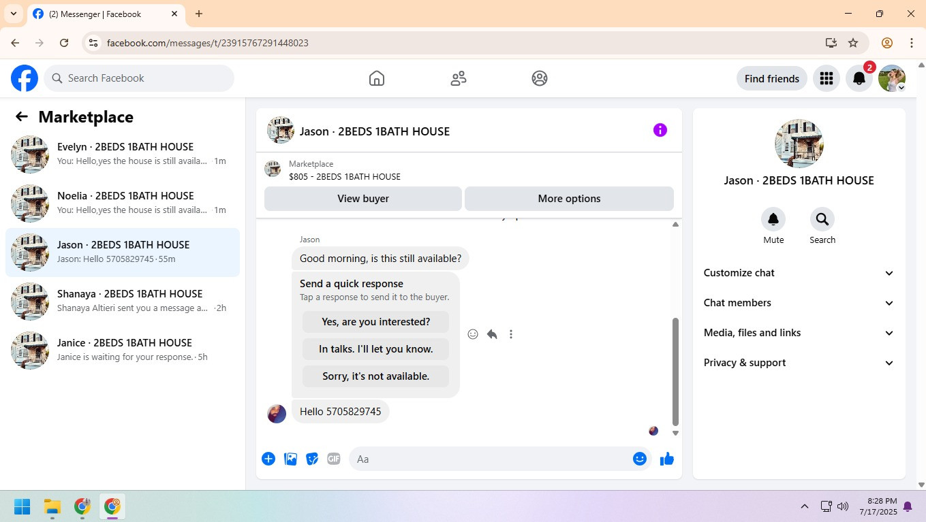The height and width of the screenshot is (522, 926).
Task: Search in the Jason conversation
Action: click(822, 219)
